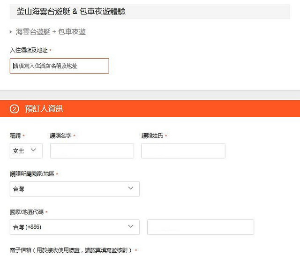Viewport: 300px width, 256px height.
Task: Open the 台灣 (+886) country code dropdown
Action: (x=75, y=227)
